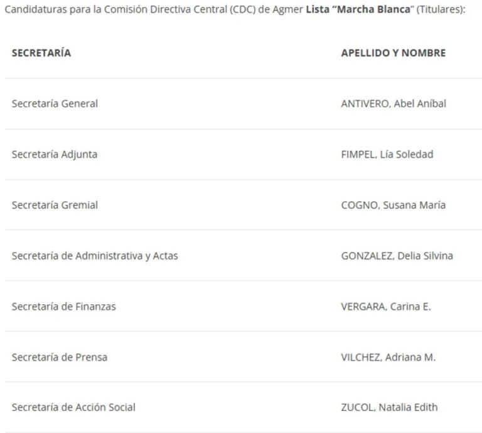
Task: Select the Secretaría Adjunta cell
Action: 55,154
